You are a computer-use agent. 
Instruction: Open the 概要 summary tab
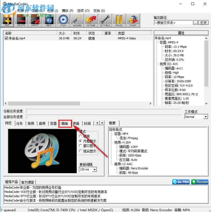pyautogui.click(x=112, y=123)
